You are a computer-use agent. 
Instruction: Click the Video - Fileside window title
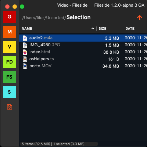pos(72,5)
